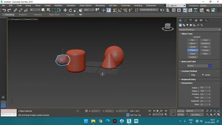222x125 pixels.
Task: Click the Key Filters button
Action: point(197,115)
